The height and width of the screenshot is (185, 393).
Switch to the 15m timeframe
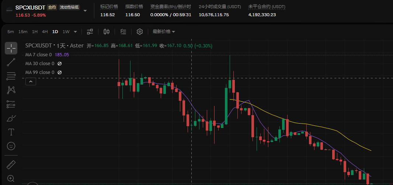coord(23,32)
